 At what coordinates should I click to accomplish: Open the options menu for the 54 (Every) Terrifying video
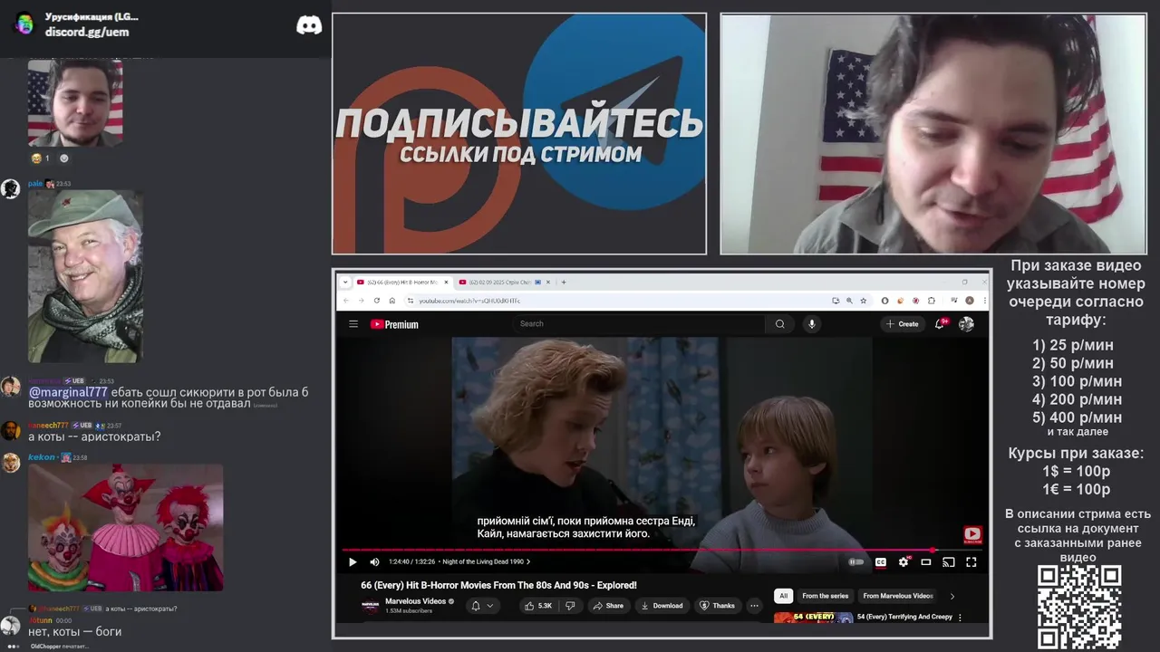pyautogui.click(x=960, y=618)
